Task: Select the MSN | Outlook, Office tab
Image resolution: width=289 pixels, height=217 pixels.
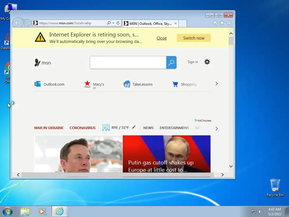Action: [x=150, y=24]
